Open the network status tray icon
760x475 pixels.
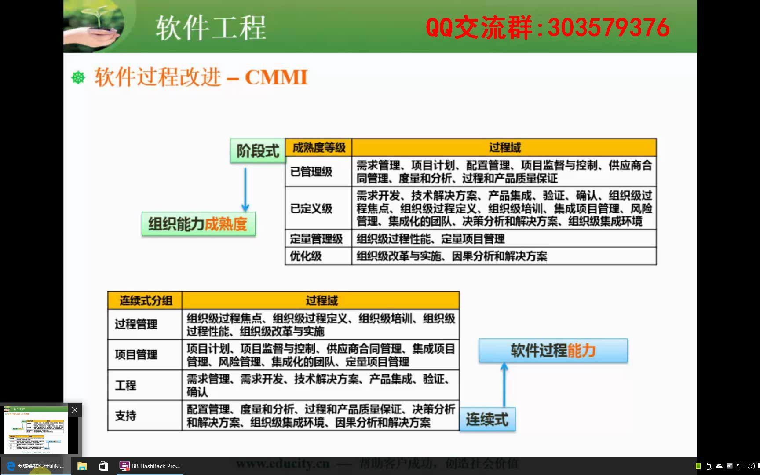coord(740,466)
